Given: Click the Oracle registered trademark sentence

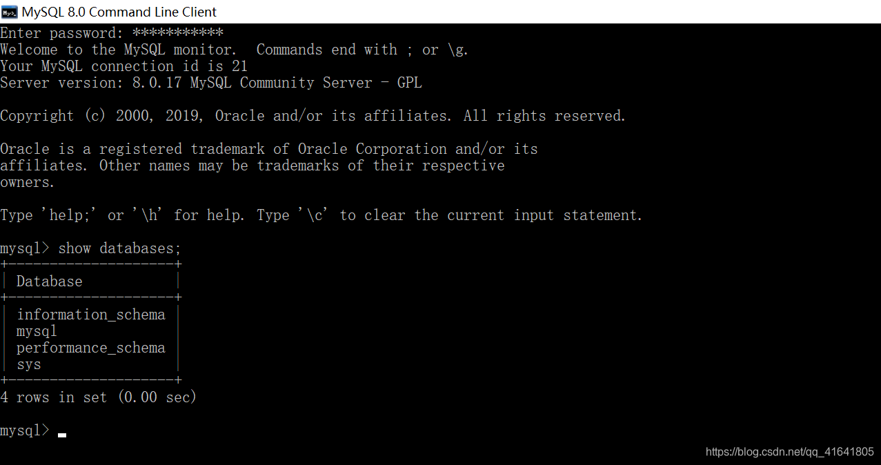Looking at the screenshot, I should click(x=269, y=166).
